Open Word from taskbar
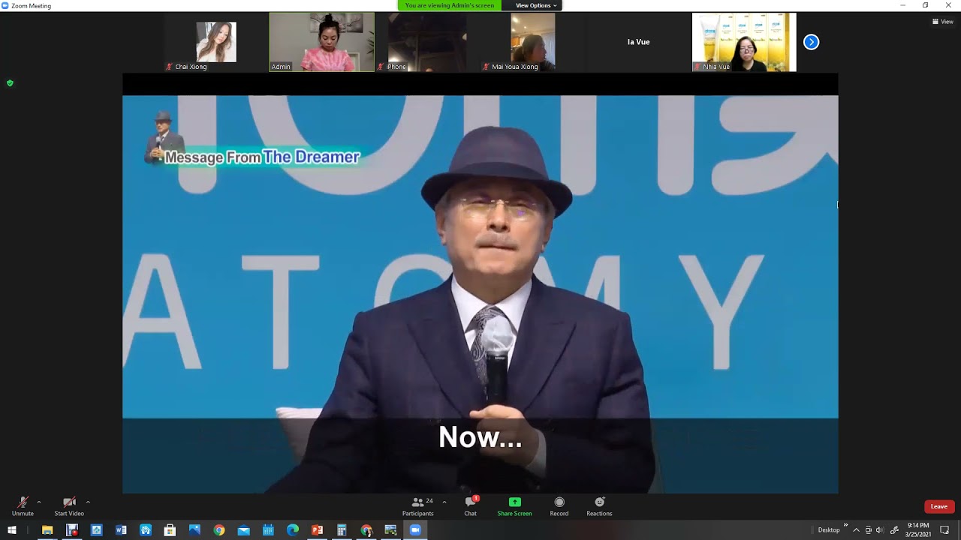The width and height of the screenshot is (961, 540). (x=121, y=530)
